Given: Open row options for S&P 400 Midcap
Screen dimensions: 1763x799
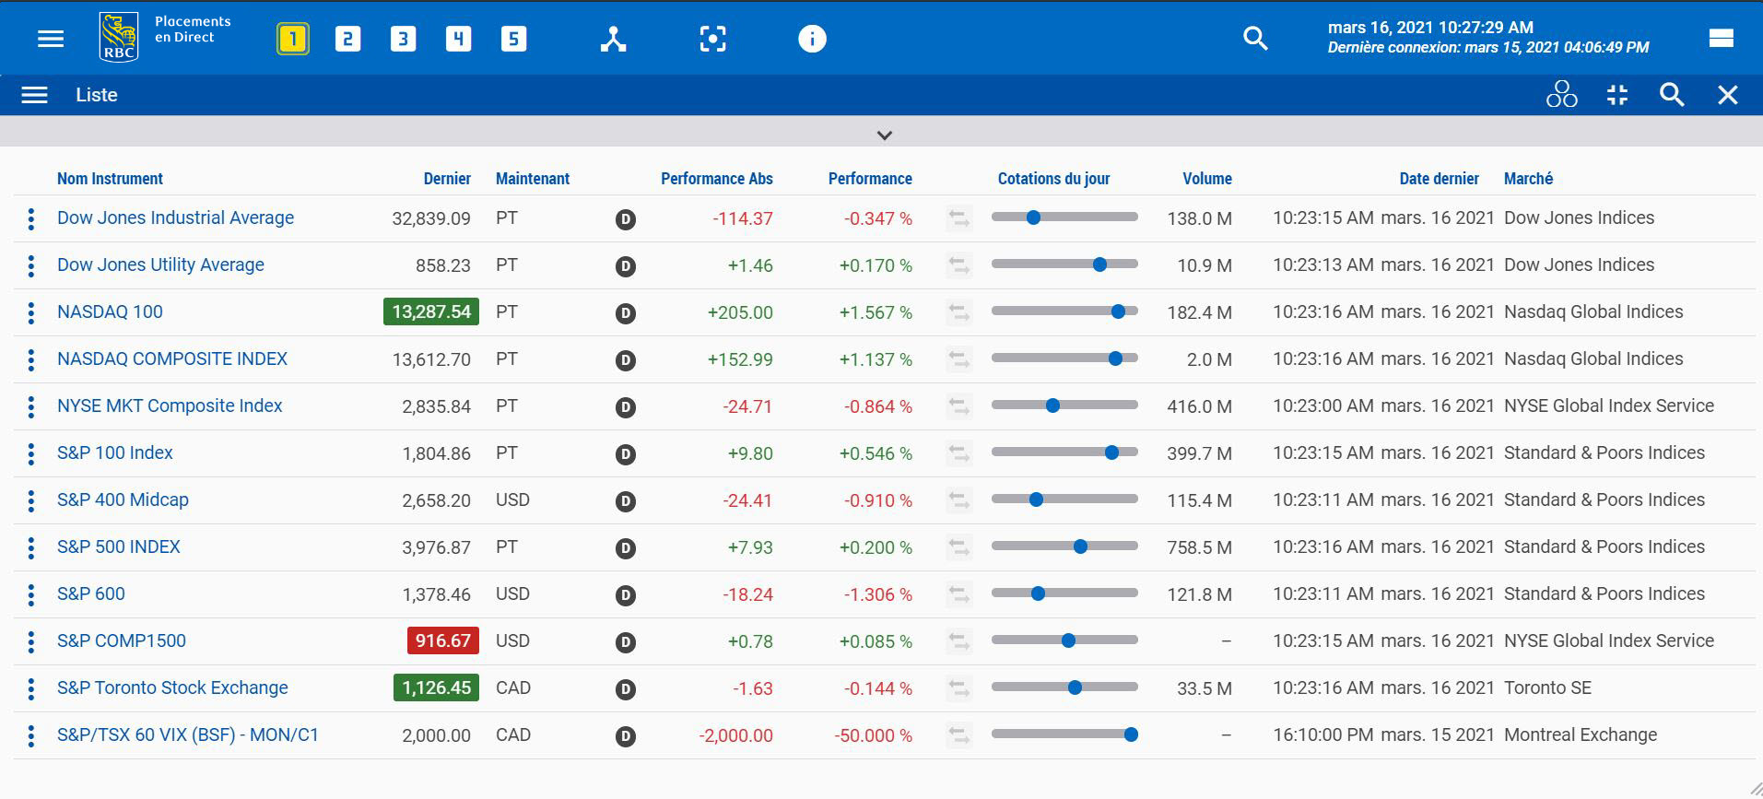Looking at the screenshot, I should point(31,500).
